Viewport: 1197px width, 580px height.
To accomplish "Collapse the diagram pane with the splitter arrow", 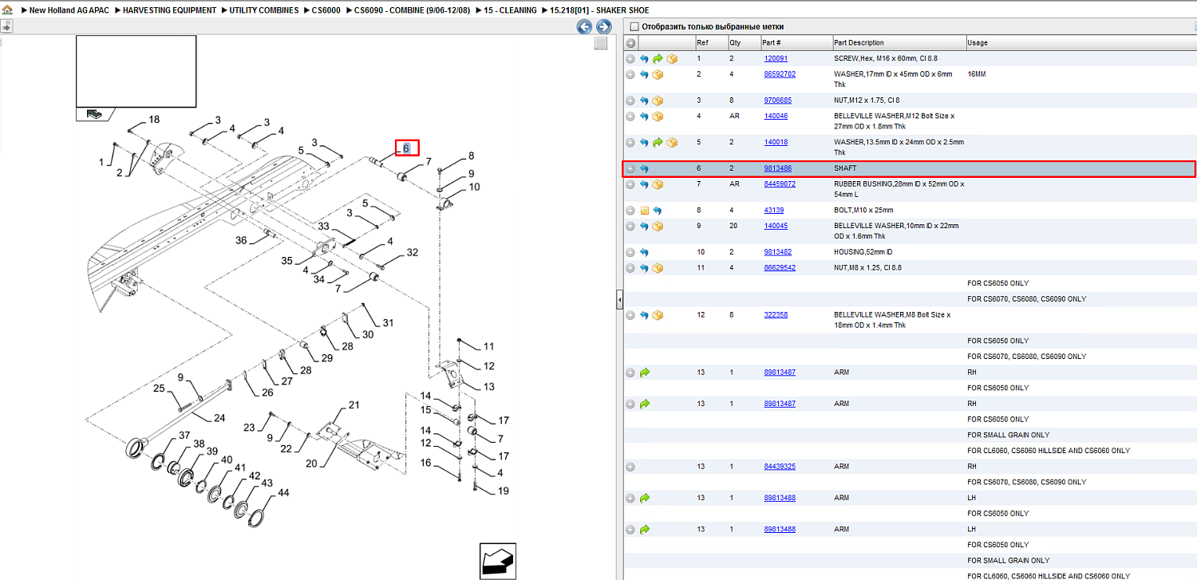I will (618, 300).
